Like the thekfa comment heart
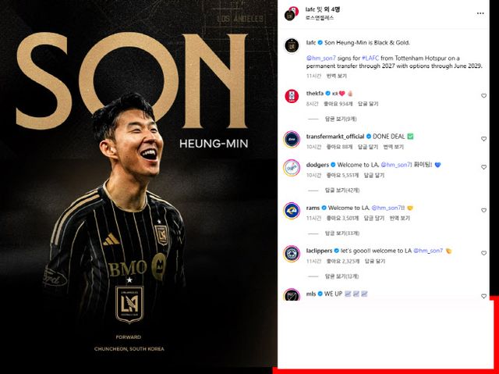499x374 pixels. (483, 95)
